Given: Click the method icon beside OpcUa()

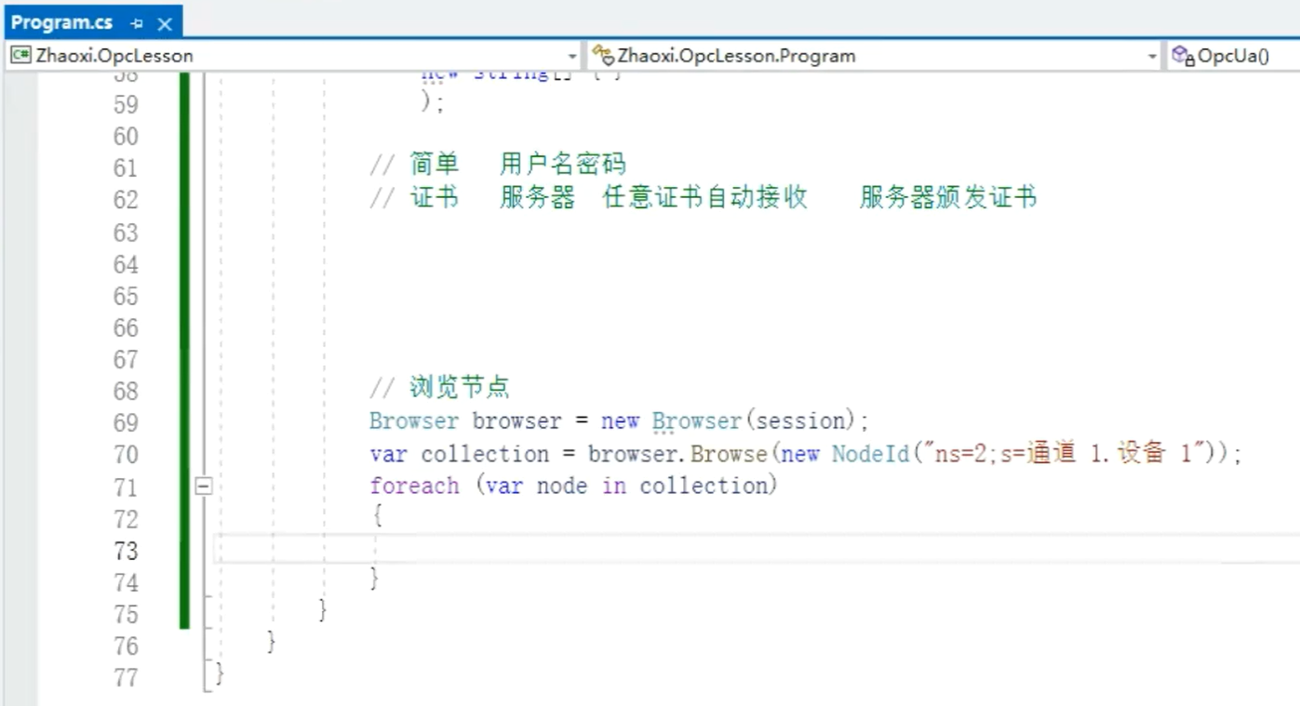Looking at the screenshot, I should point(1183,56).
